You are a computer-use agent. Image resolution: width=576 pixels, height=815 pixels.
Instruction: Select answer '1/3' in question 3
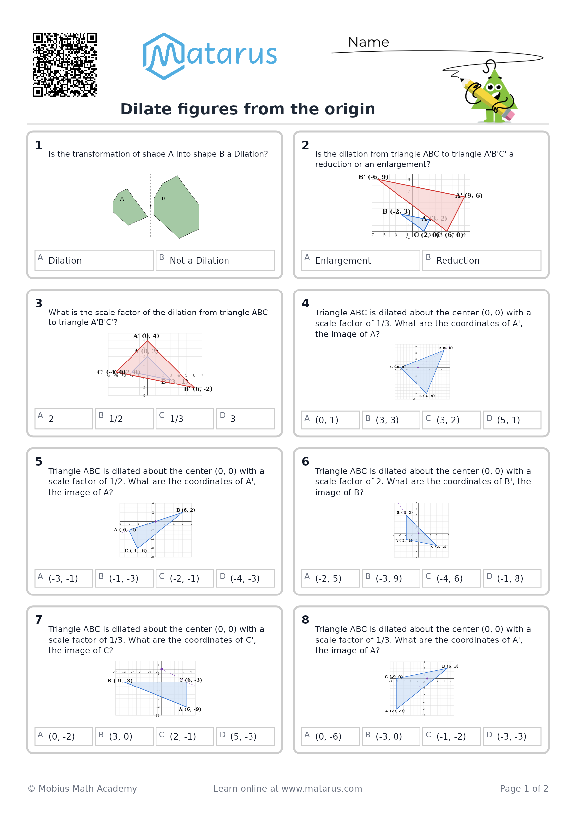pos(185,418)
